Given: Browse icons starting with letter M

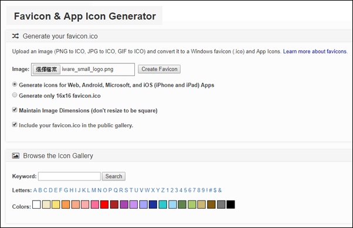Looking at the screenshot, I should (x=94, y=190).
